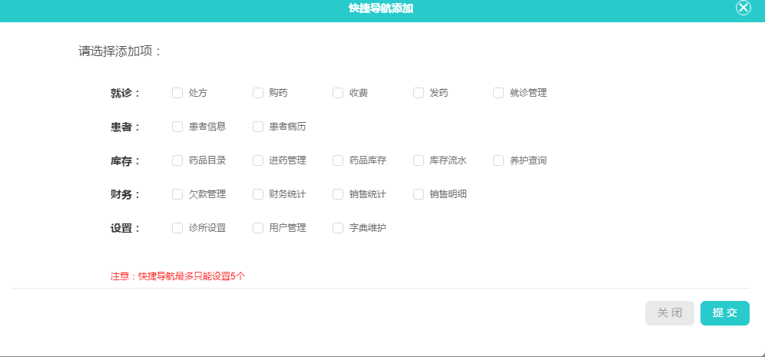765x357 pixels.
Task: Enable the 进药管理 checkbox
Action: [x=257, y=160]
